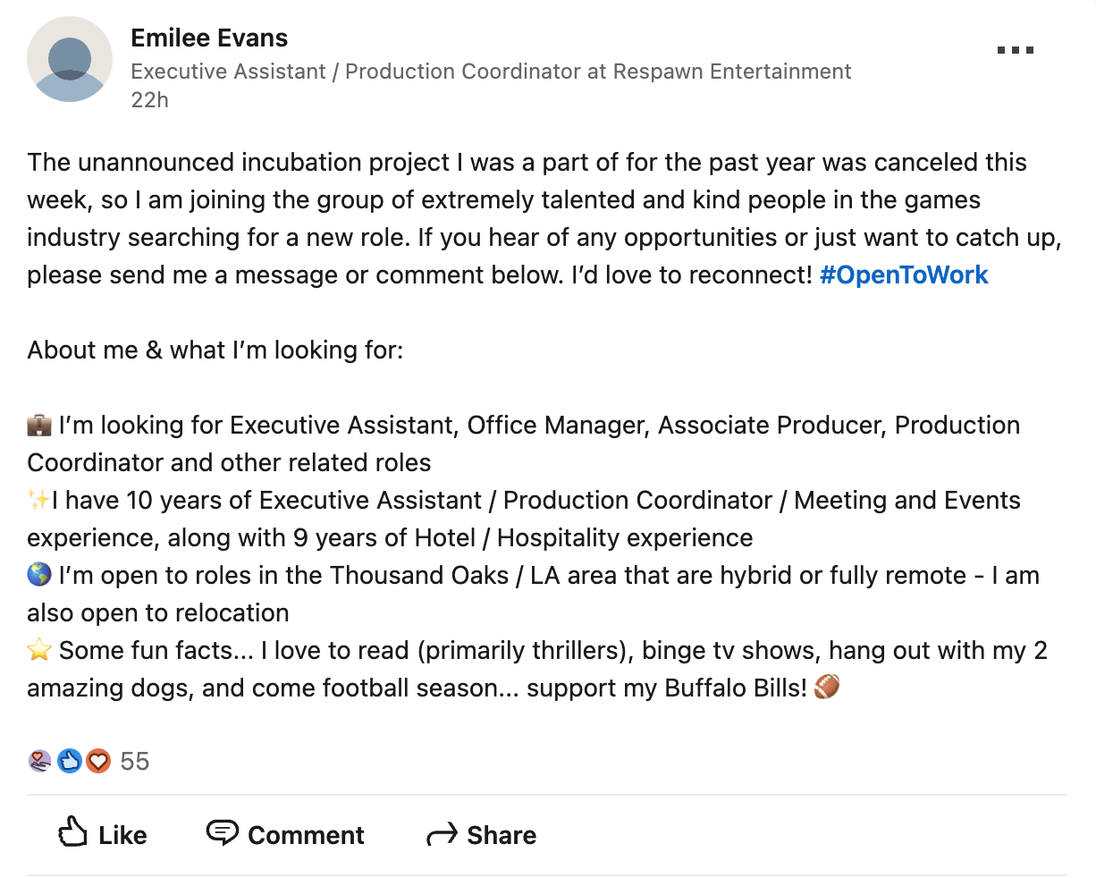This screenshot has width=1096, height=878.
Task: Click the support reaction icon
Action: coord(39,761)
